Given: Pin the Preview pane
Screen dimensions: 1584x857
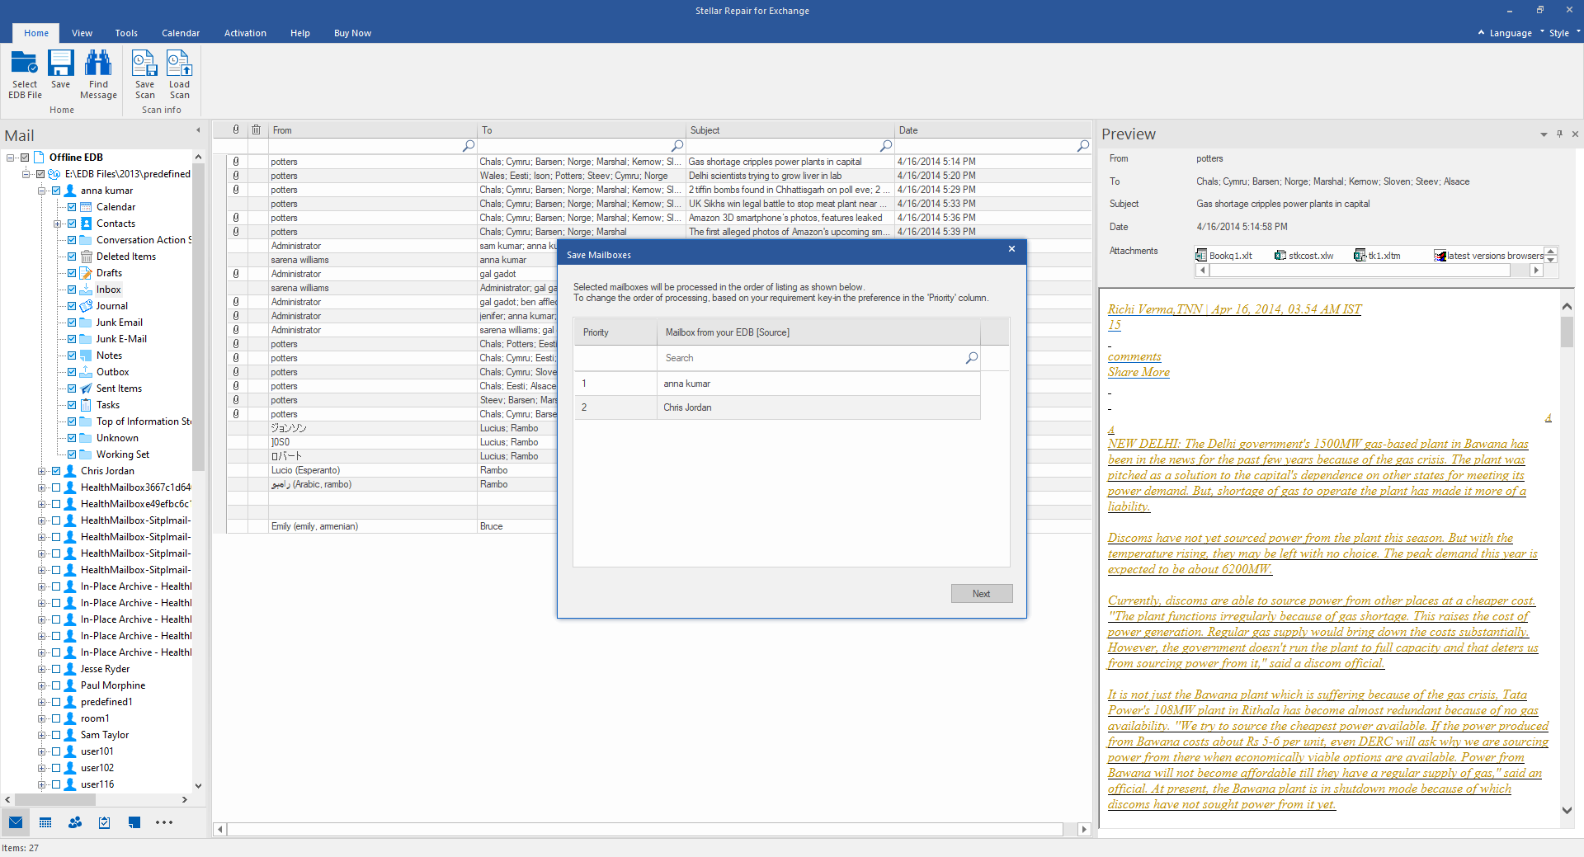Looking at the screenshot, I should point(1559,134).
